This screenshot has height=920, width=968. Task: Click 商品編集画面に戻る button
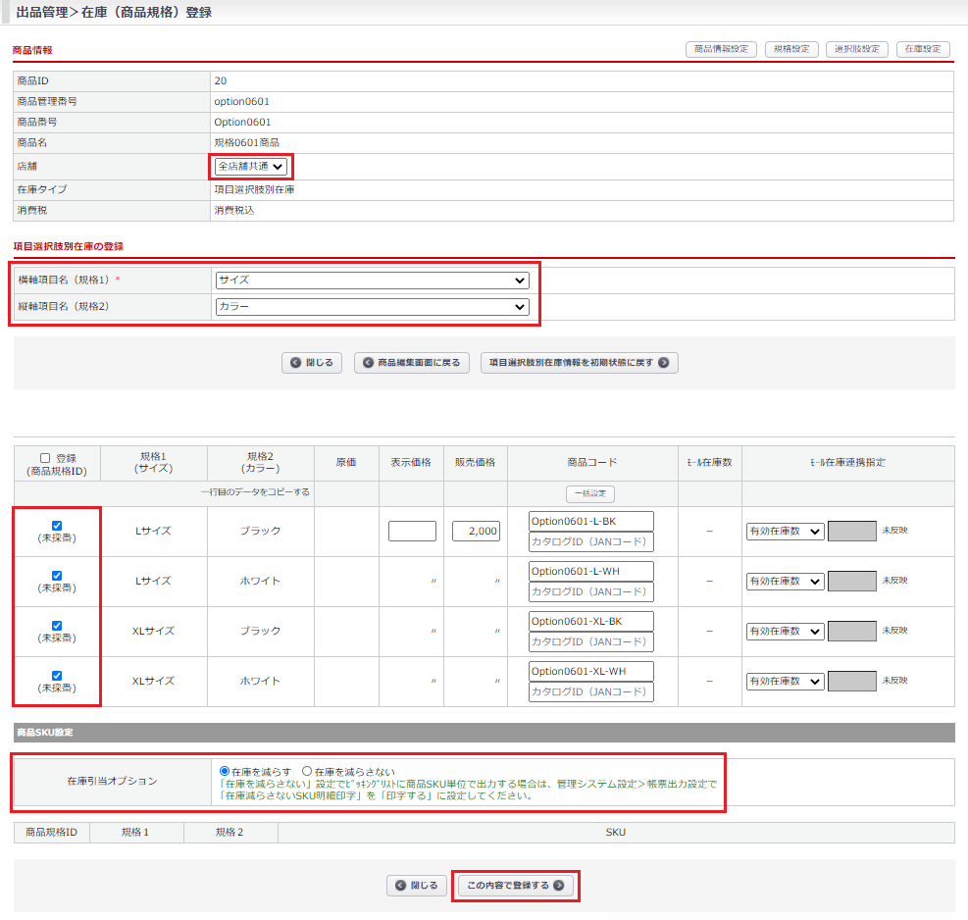[412, 363]
